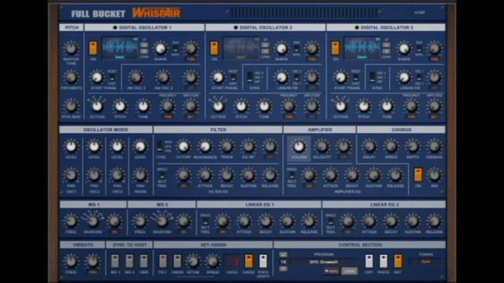Viewport: 504px width, 283px height.
Task: Click the Linear EG 1 Decay knob
Action: pyautogui.click(x=265, y=221)
